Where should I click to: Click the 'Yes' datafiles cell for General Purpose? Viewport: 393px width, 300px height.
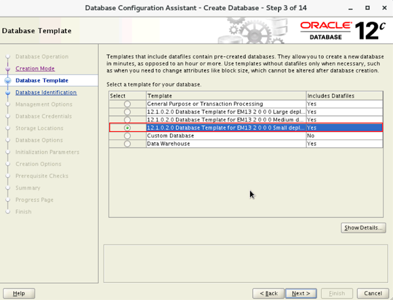tap(344, 104)
